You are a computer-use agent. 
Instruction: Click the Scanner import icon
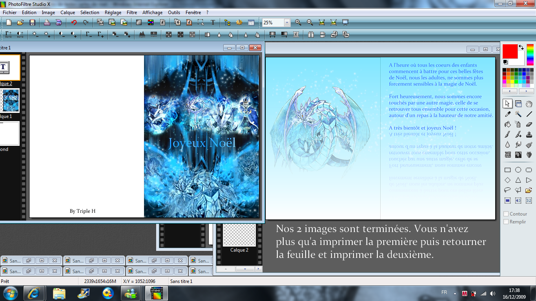coord(58,22)
